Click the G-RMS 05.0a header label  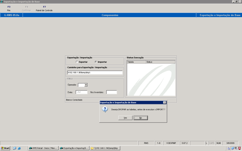tap(12, 15)
